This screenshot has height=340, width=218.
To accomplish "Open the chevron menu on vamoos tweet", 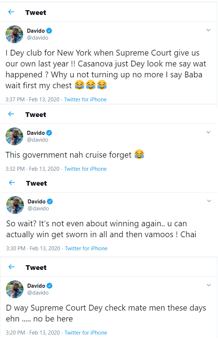I will point(209,201).
